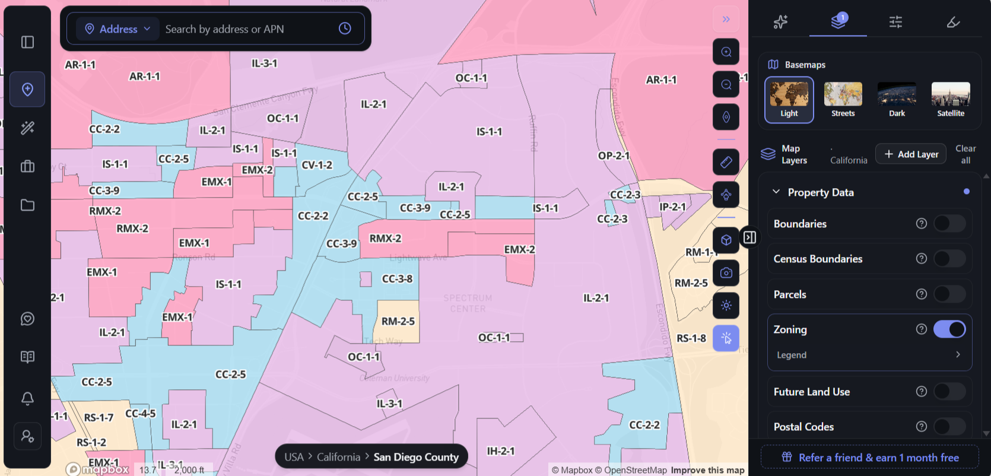Open the briefcase portfolio icon

(27, 166)
